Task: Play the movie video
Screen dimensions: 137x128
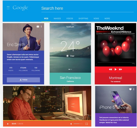Action: tap(8, 124)
